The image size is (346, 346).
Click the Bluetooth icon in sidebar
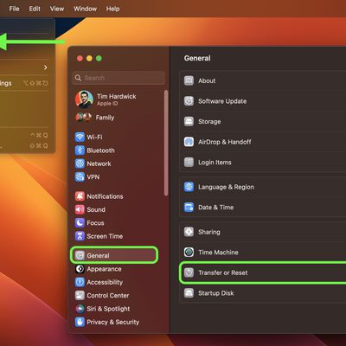[x=80, y=151]
